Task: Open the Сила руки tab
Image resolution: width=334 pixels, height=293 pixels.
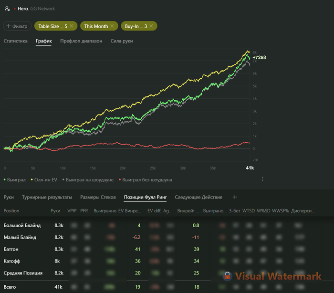Action: [122, 41]
